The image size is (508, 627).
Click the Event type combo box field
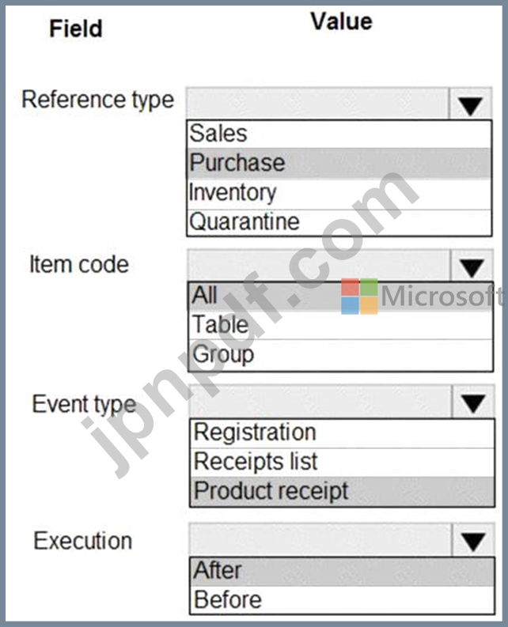coord(319,402)
